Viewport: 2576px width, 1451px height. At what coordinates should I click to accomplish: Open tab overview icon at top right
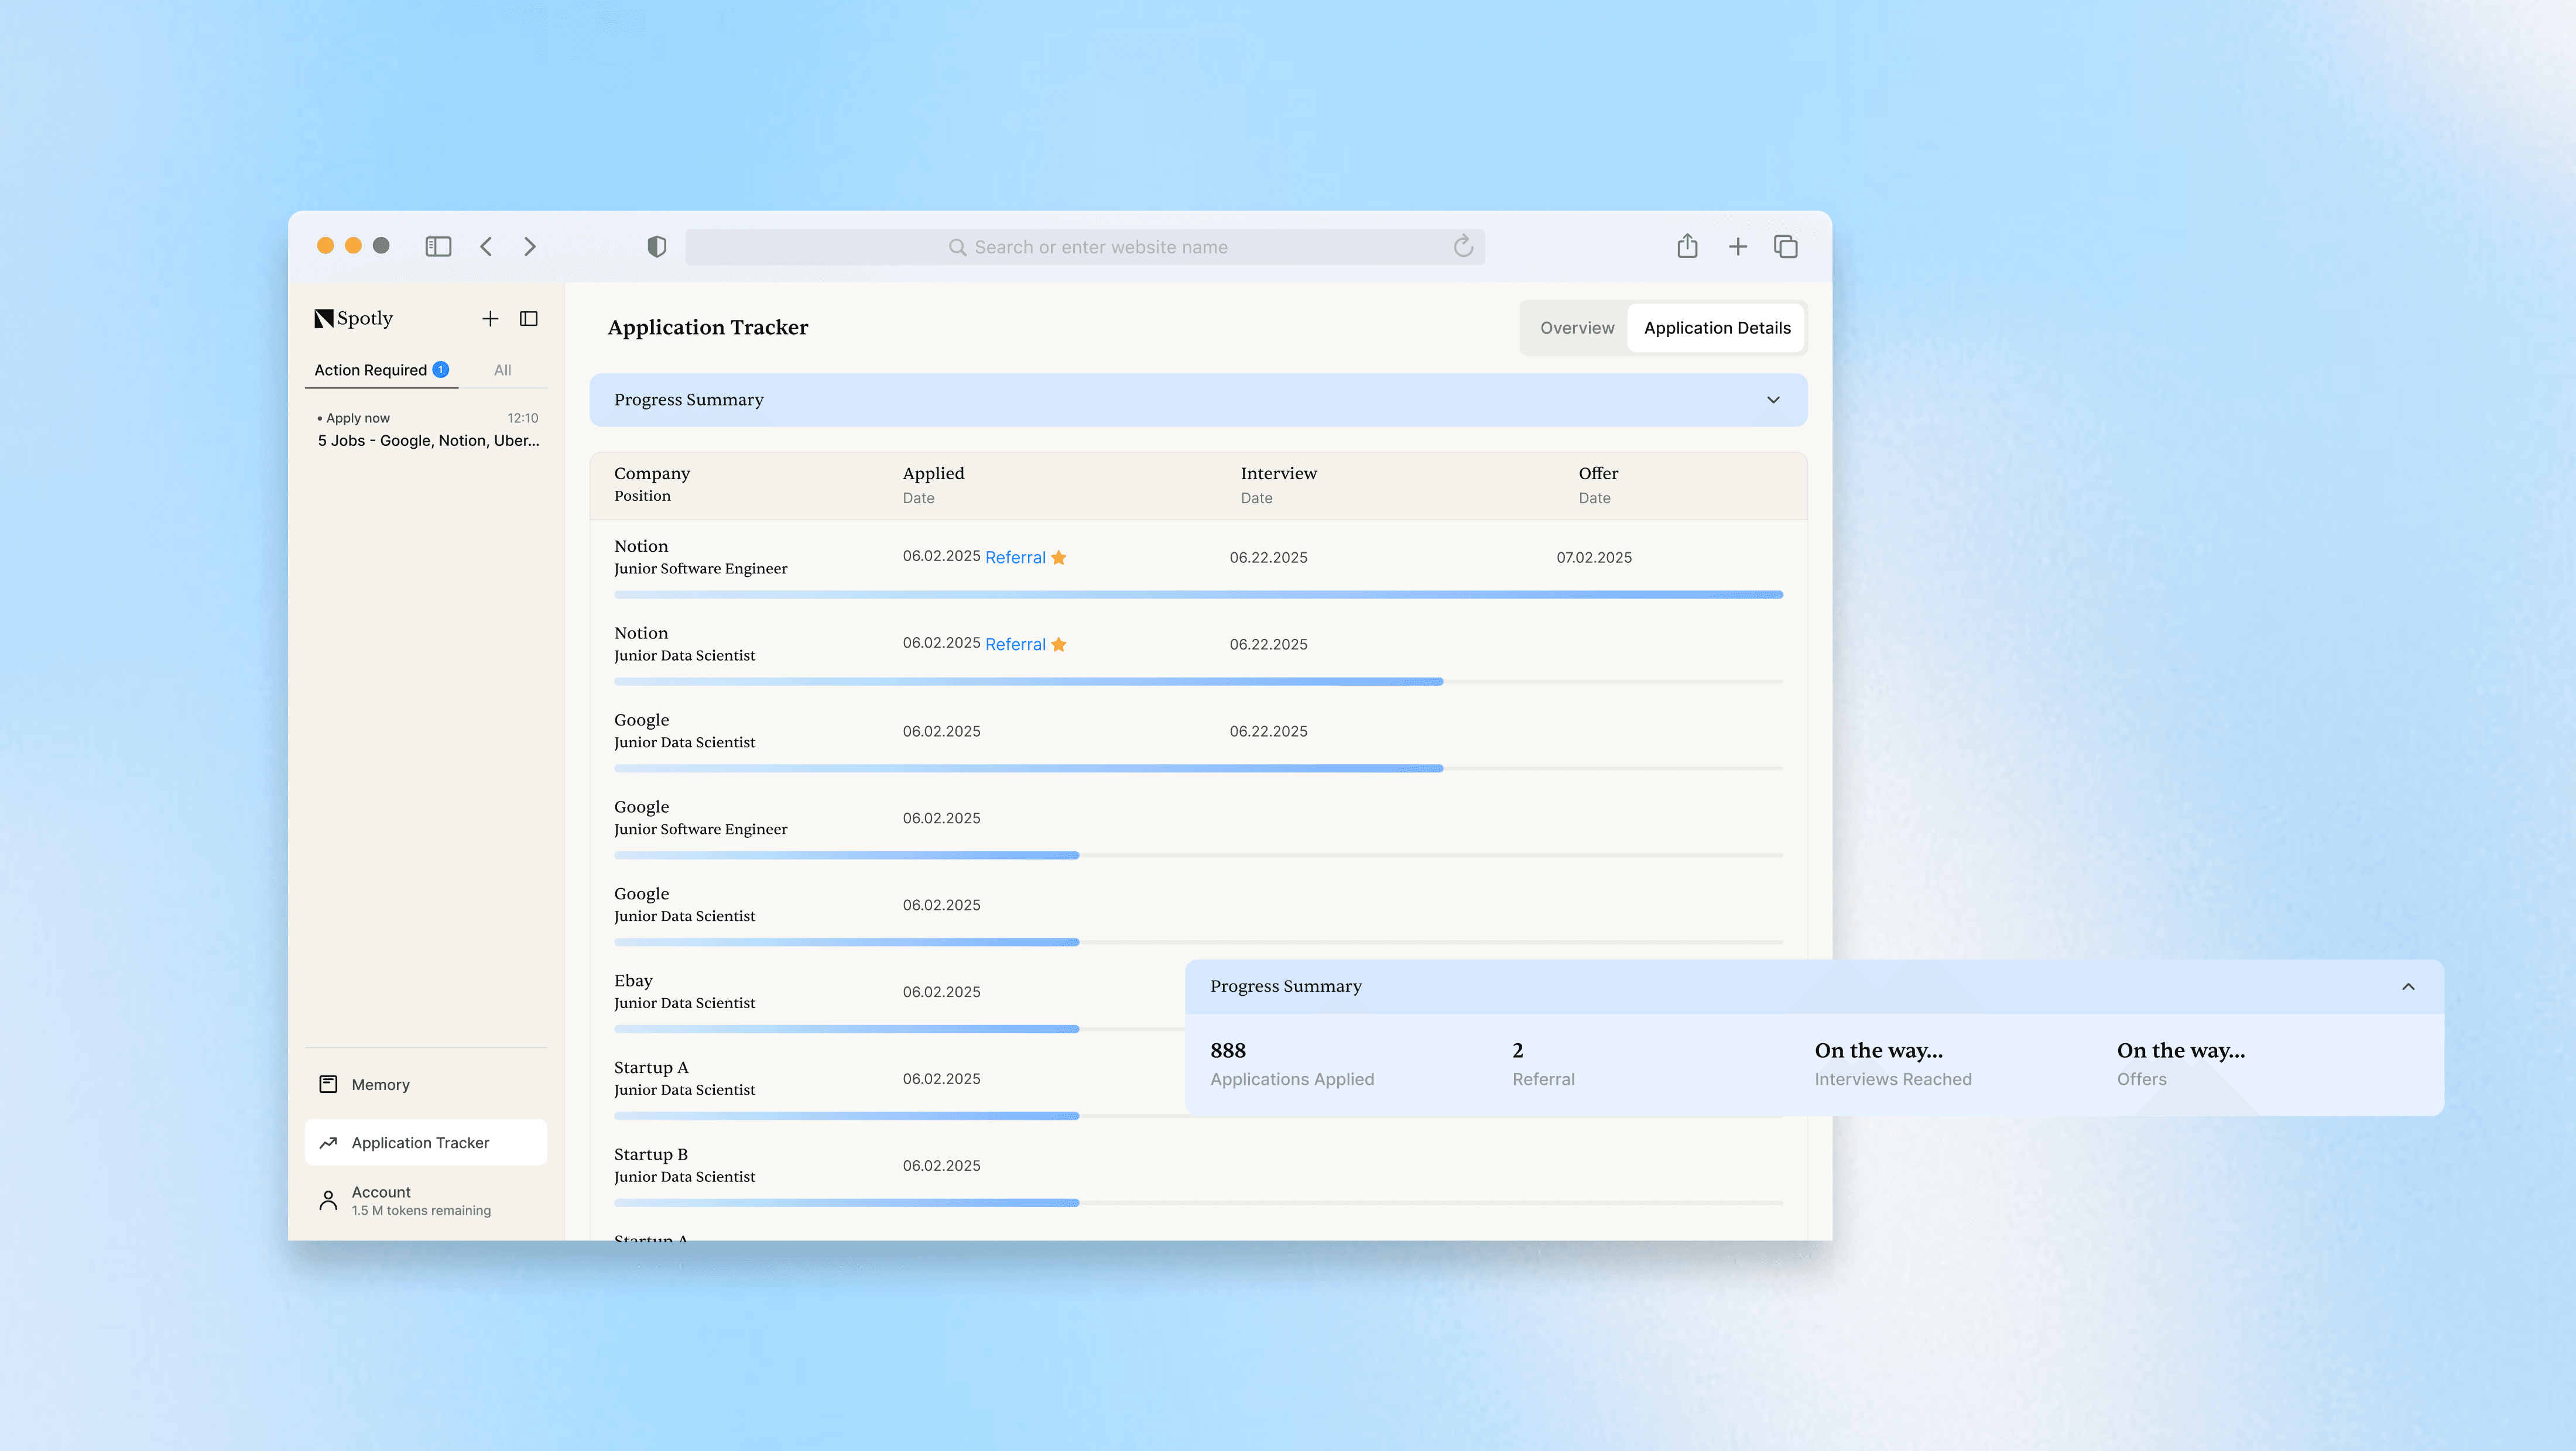[1786, 247]
